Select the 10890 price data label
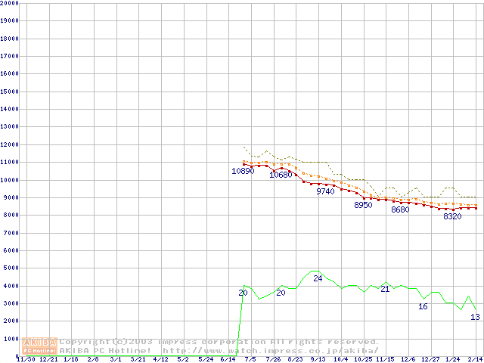This screenshot has width=484, height=363. click(x=243, y=171)
